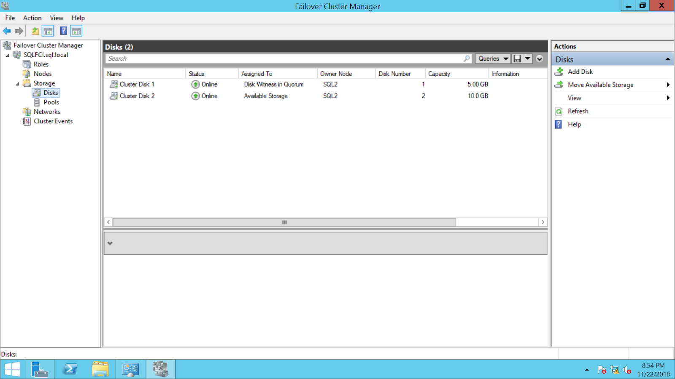Click the Back arrow toolbar icon
Viewport: 675px width, 379px height.
coord(7,31)
